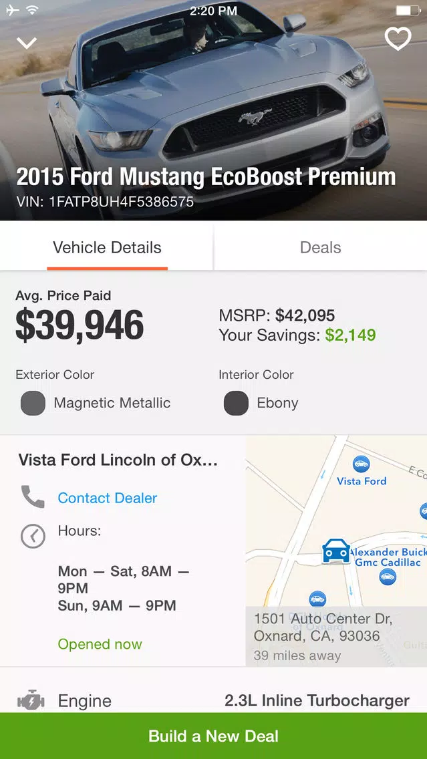Click the Build a New Deal button
This screenshot has height=759, width=427.
[x=214, y=736]
